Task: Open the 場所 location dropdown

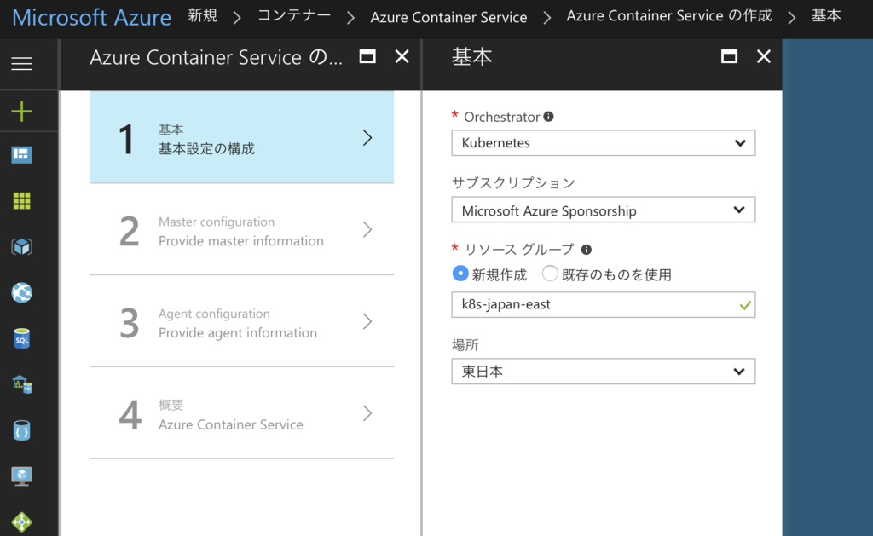Action: tap(603, 372)
